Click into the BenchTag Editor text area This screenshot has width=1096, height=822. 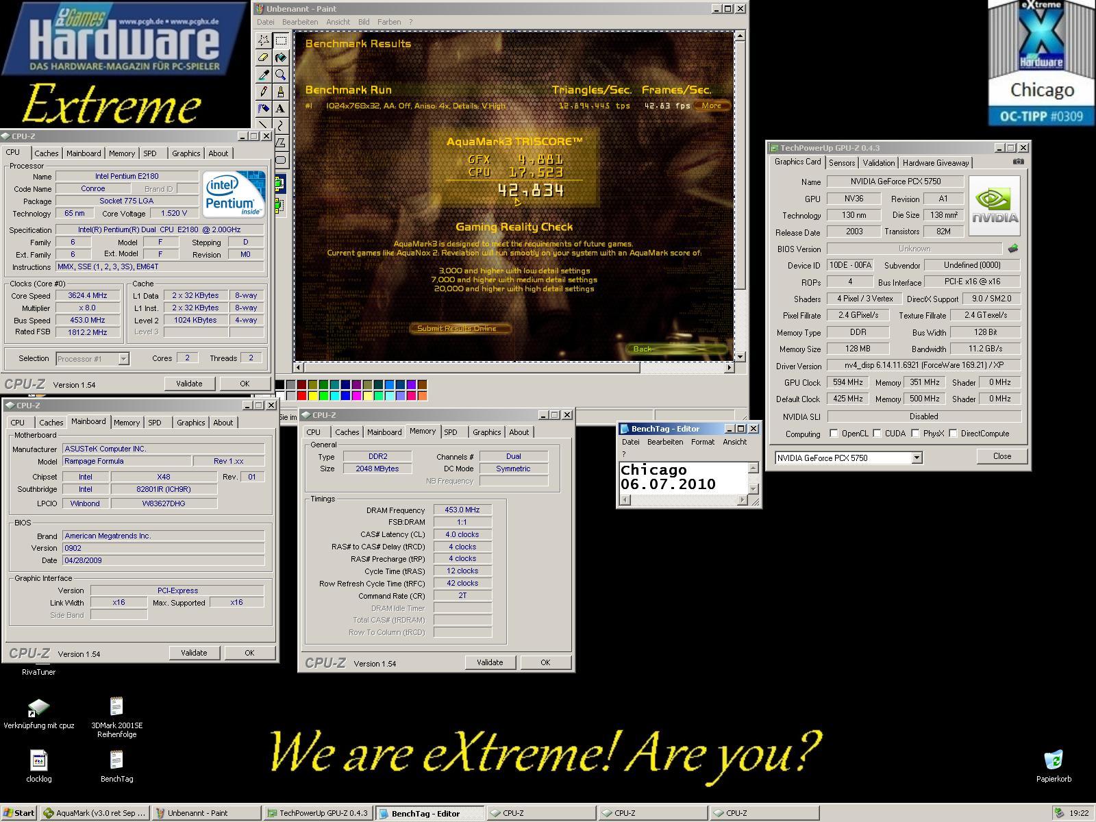pos(683,477)
